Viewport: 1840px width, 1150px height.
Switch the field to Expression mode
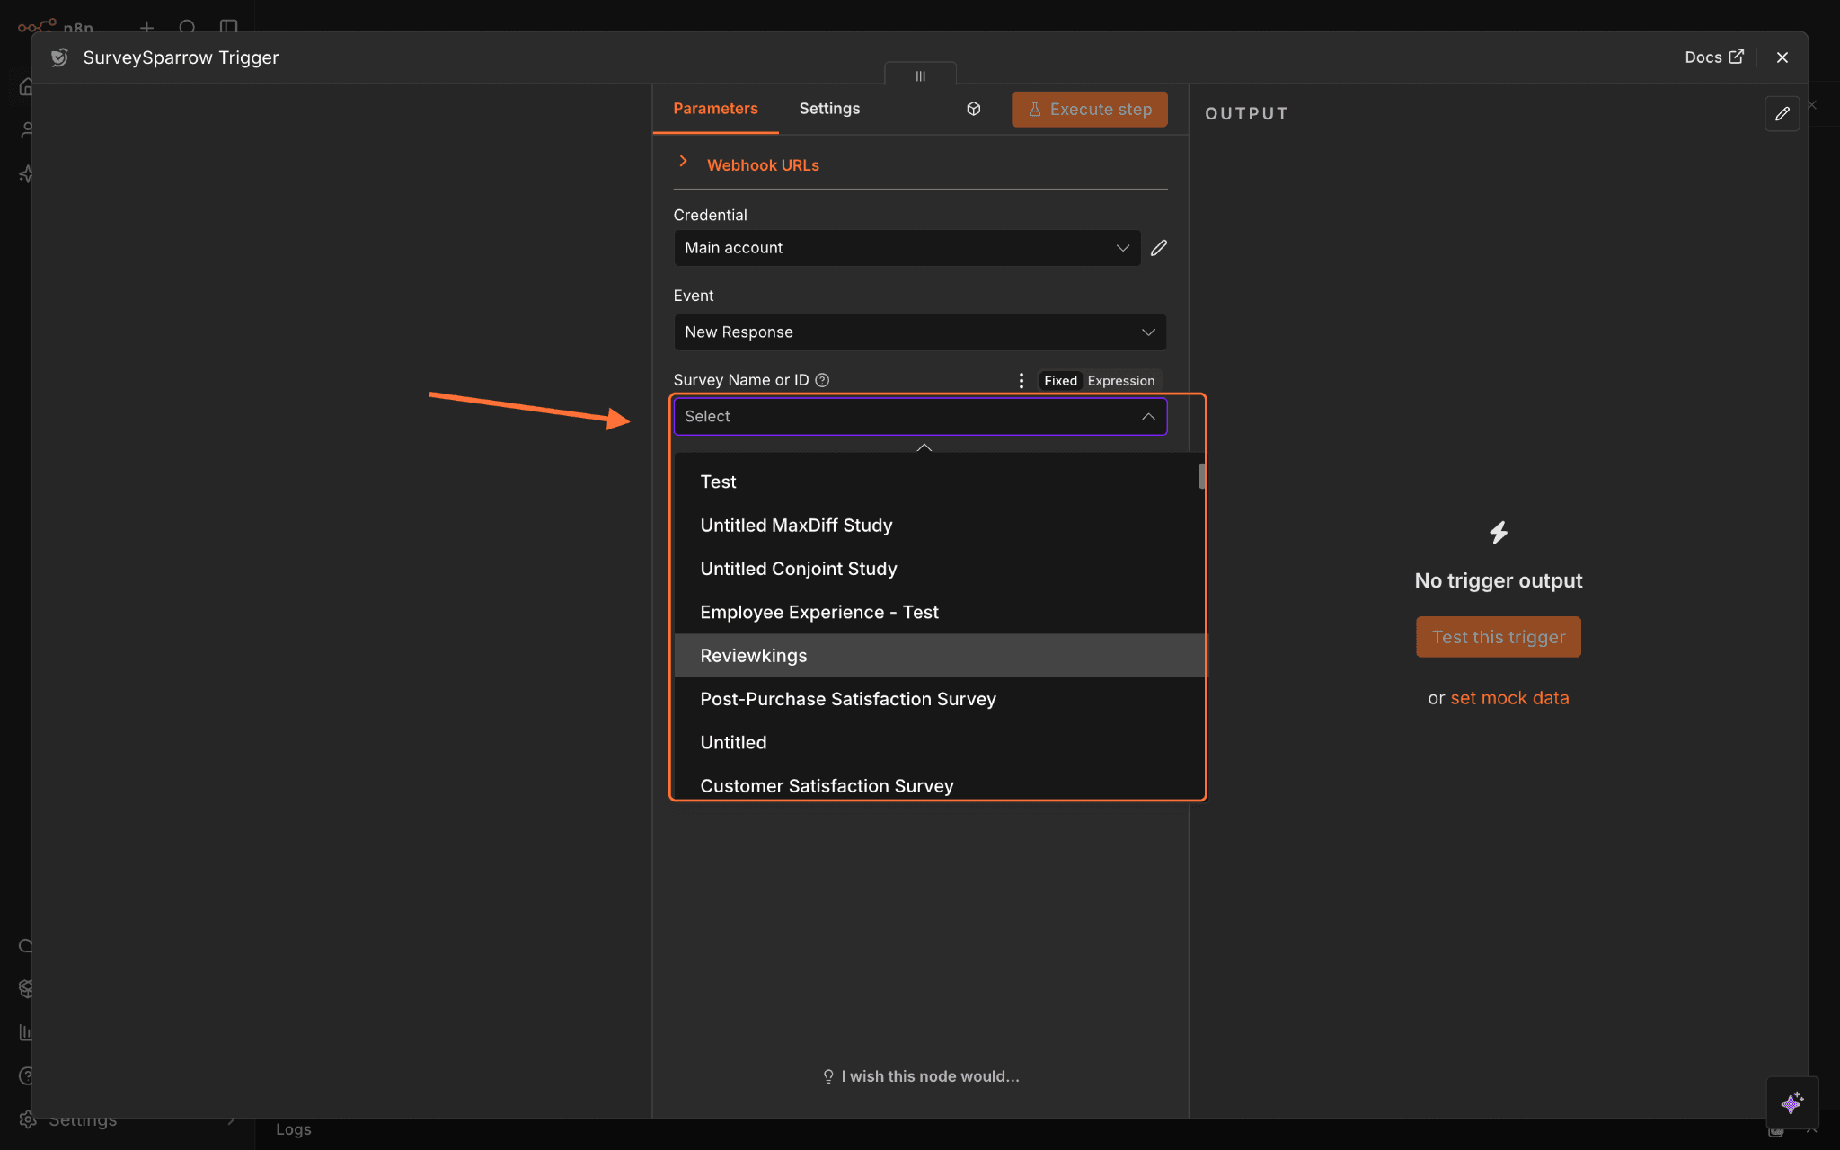click(1121, 381)
